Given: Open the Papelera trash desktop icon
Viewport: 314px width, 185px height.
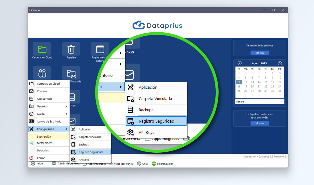Looking at the screenshot, I should (x=71, y=49).
